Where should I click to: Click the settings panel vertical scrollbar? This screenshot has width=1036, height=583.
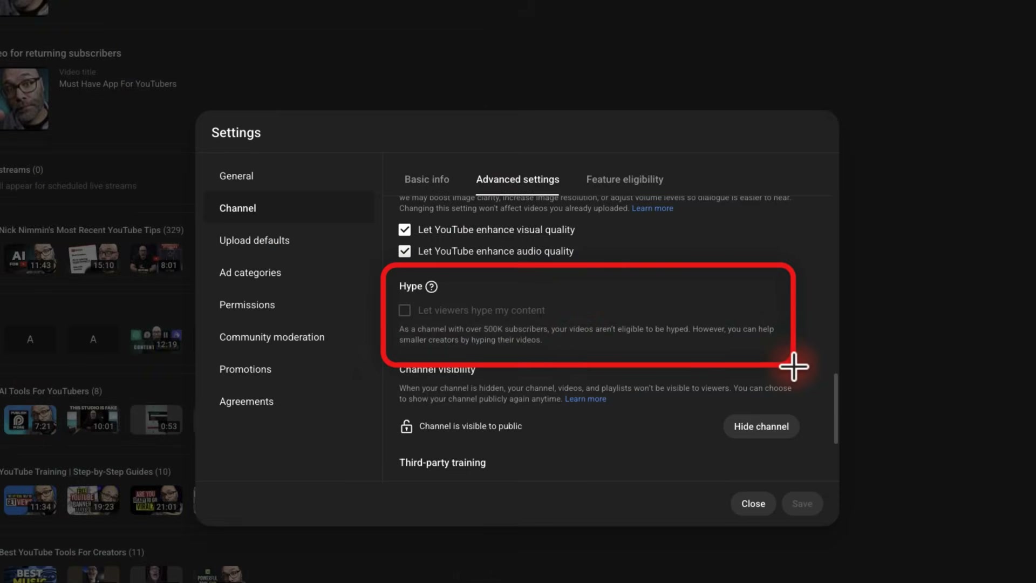pyautogui.click(x=836, y=408)
